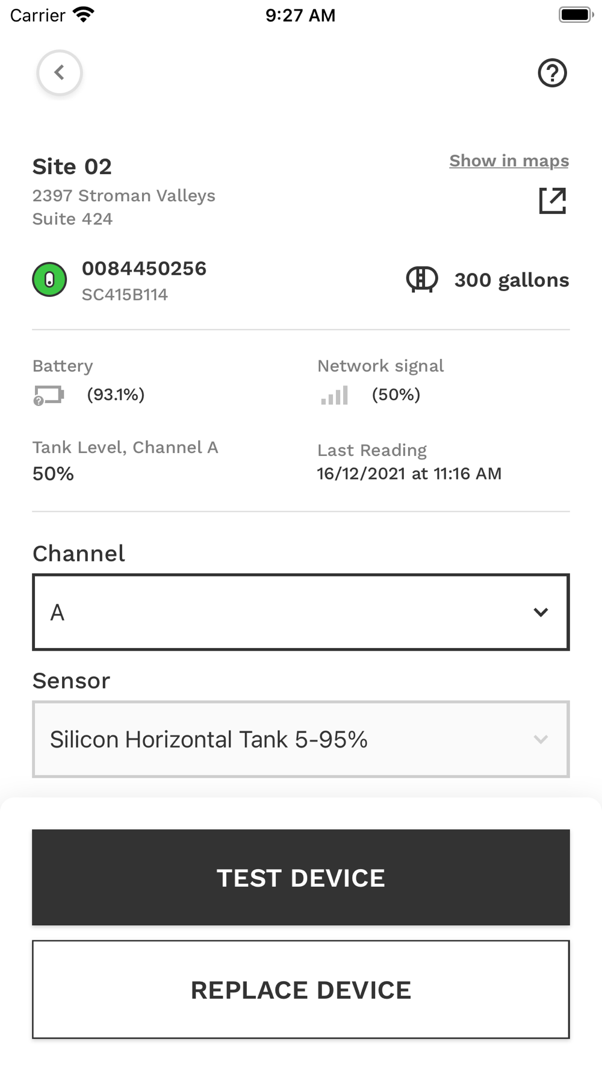Tap the Site 02 title

[x=72, y=167]
